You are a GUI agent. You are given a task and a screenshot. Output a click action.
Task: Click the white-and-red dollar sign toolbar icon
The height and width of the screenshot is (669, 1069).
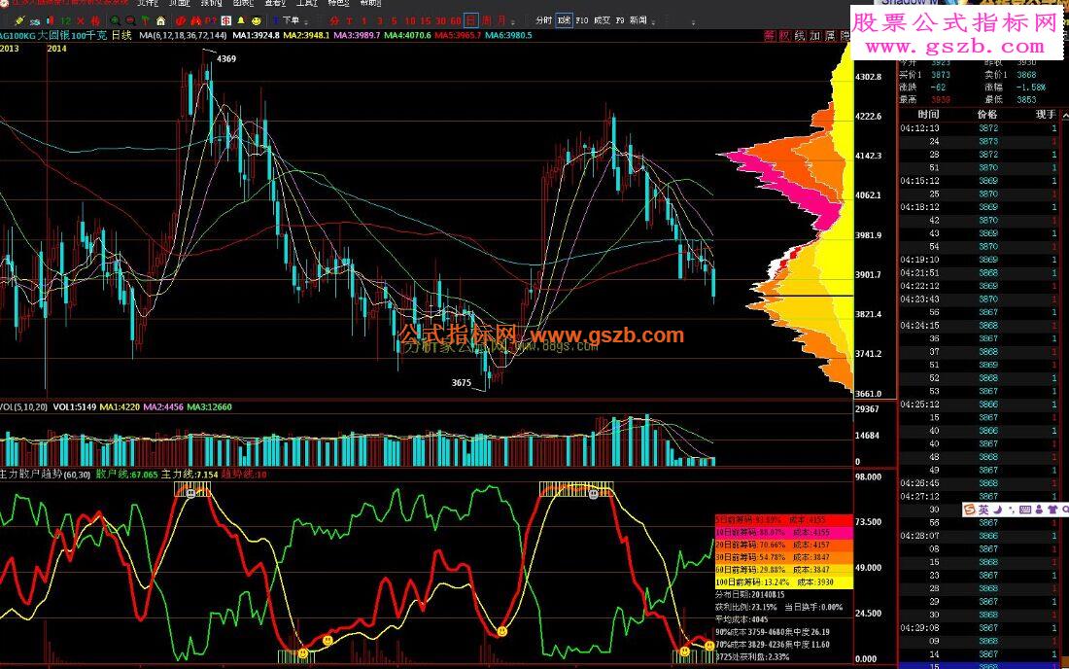225,21
